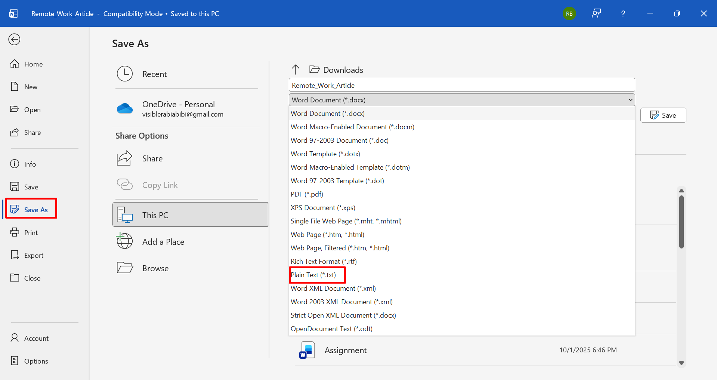The height and width of the screenshot is (380, 717).
Task: Click the Downloads open-folder icon
Action: click(x=314, y=69)
